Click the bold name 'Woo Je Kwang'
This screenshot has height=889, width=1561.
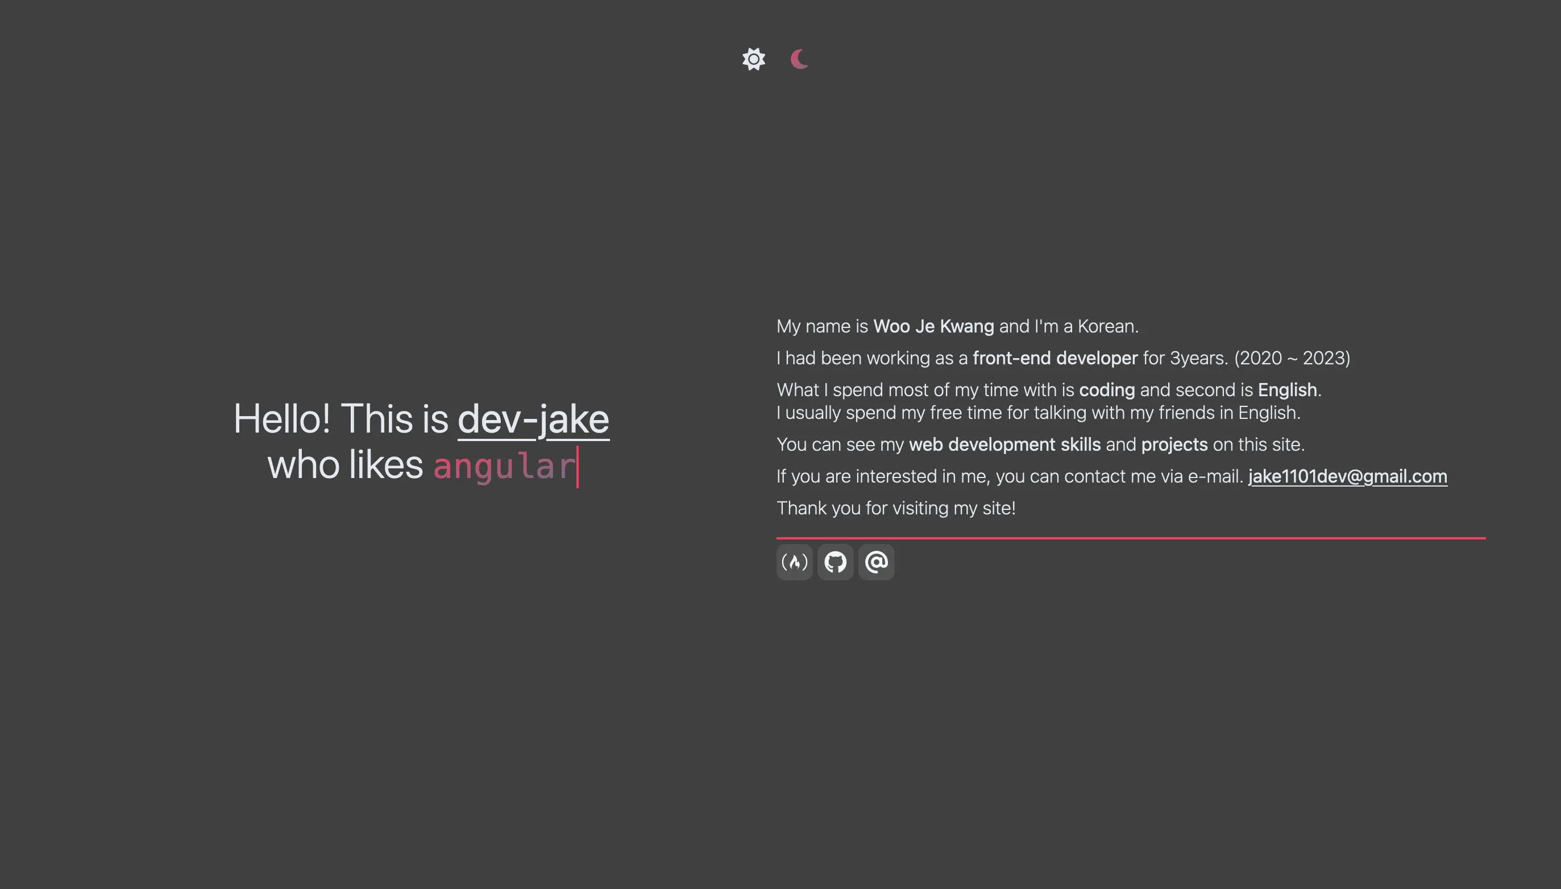933,327
